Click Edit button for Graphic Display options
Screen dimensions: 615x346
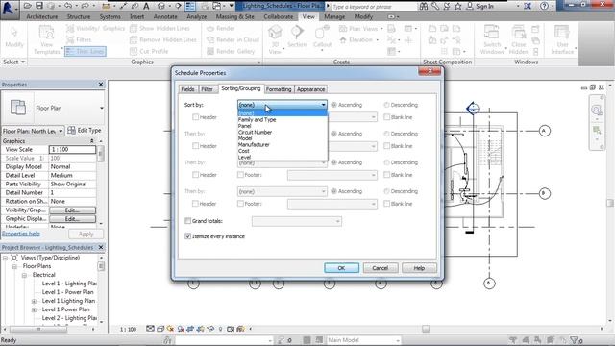[72, 219]
